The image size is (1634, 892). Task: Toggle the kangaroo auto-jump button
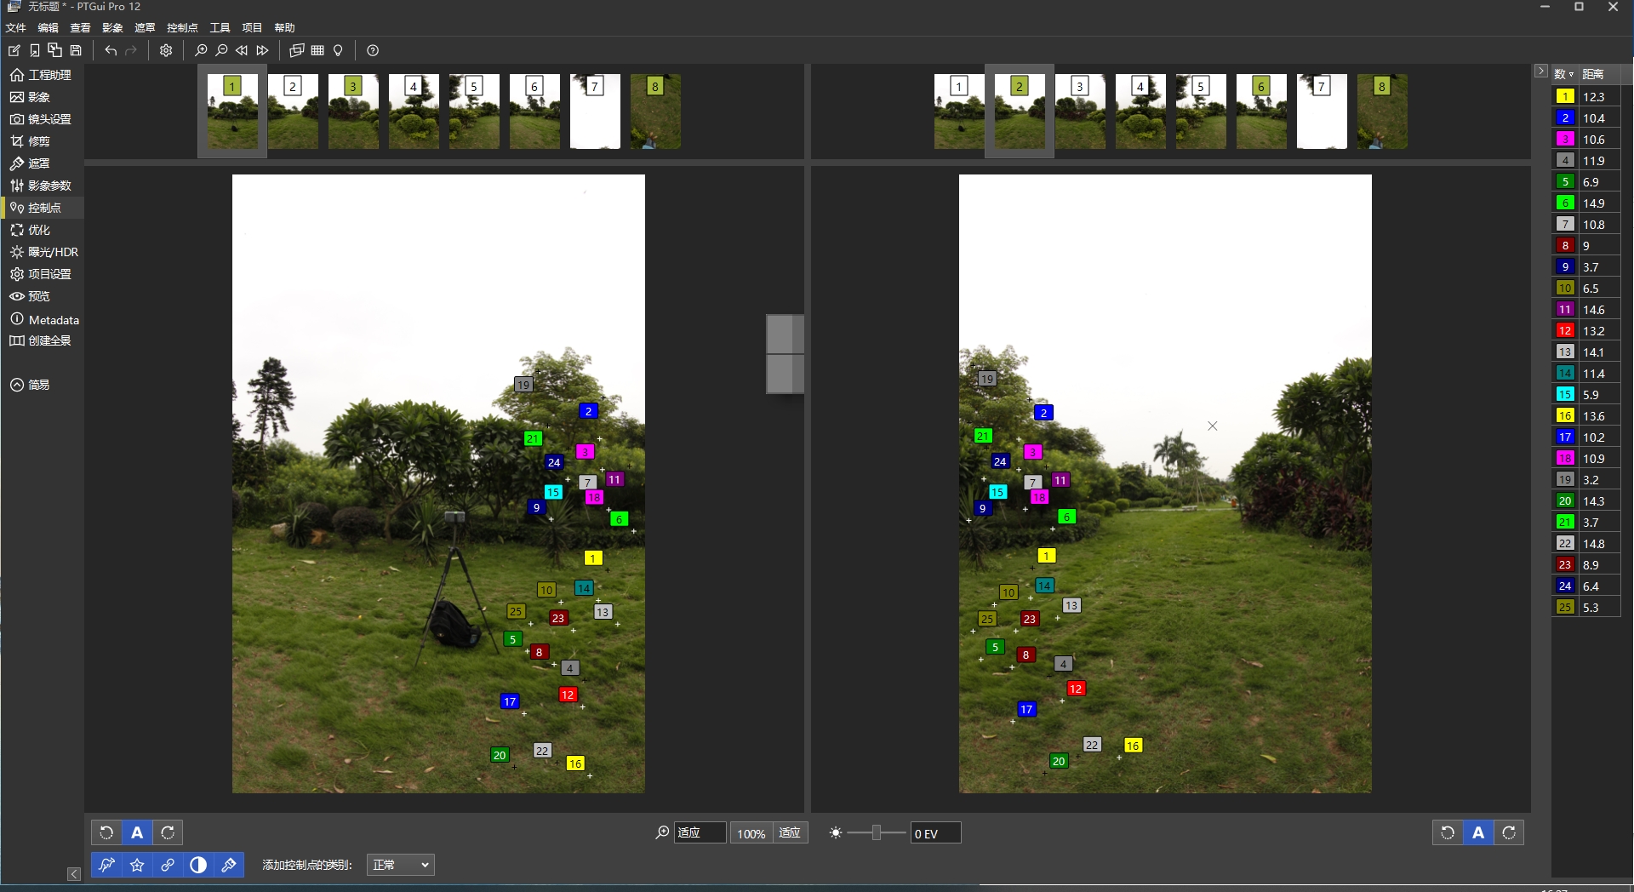(x=106, y=865)
